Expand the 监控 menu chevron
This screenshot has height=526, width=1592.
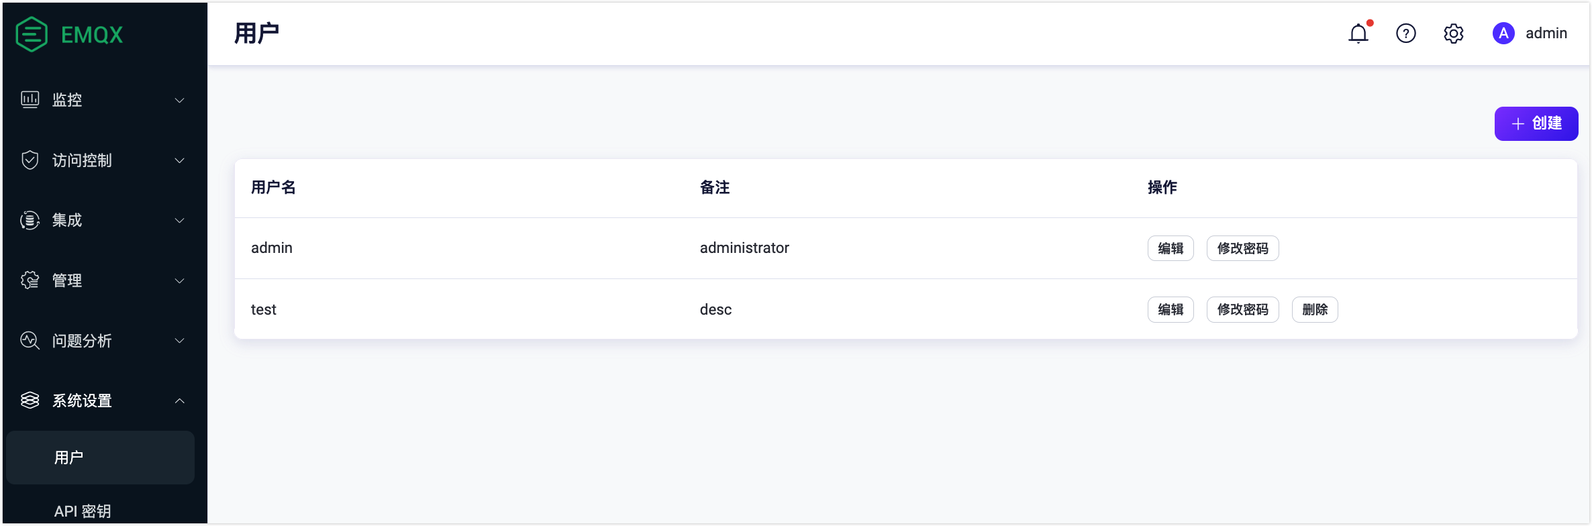pyautogui.click(x=180, y=101)
